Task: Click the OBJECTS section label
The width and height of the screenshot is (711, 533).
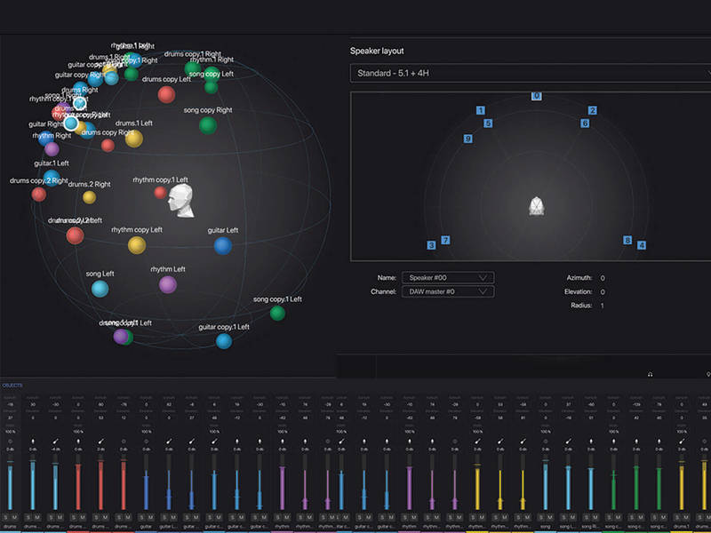Action: click(12, 385)
